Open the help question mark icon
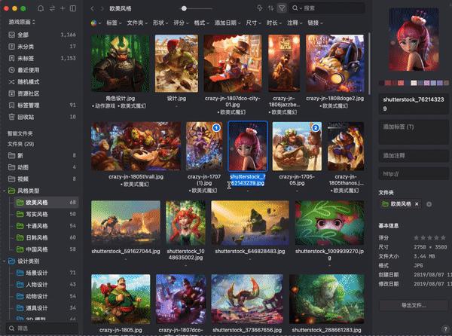 [445, 329]
